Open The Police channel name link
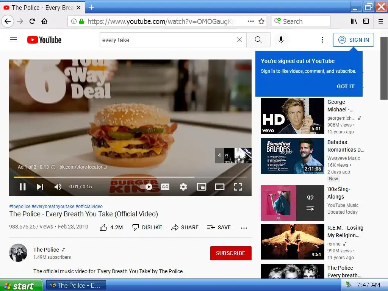388x291 pixels. coord(46,250)
